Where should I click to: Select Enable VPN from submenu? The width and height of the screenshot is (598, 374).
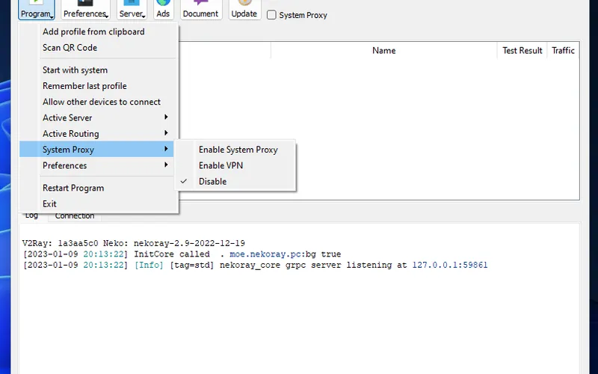[221, 165]
